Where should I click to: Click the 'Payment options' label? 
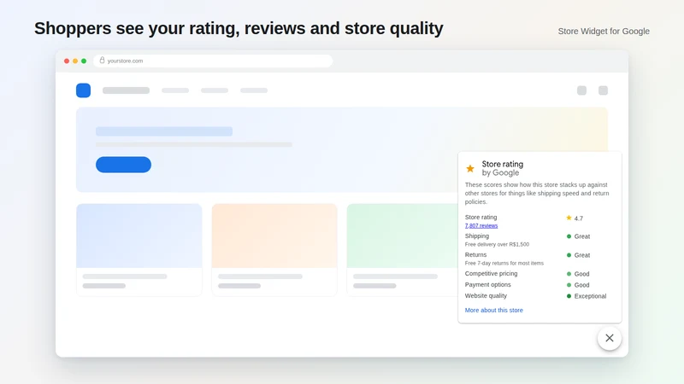pos(487,284)
